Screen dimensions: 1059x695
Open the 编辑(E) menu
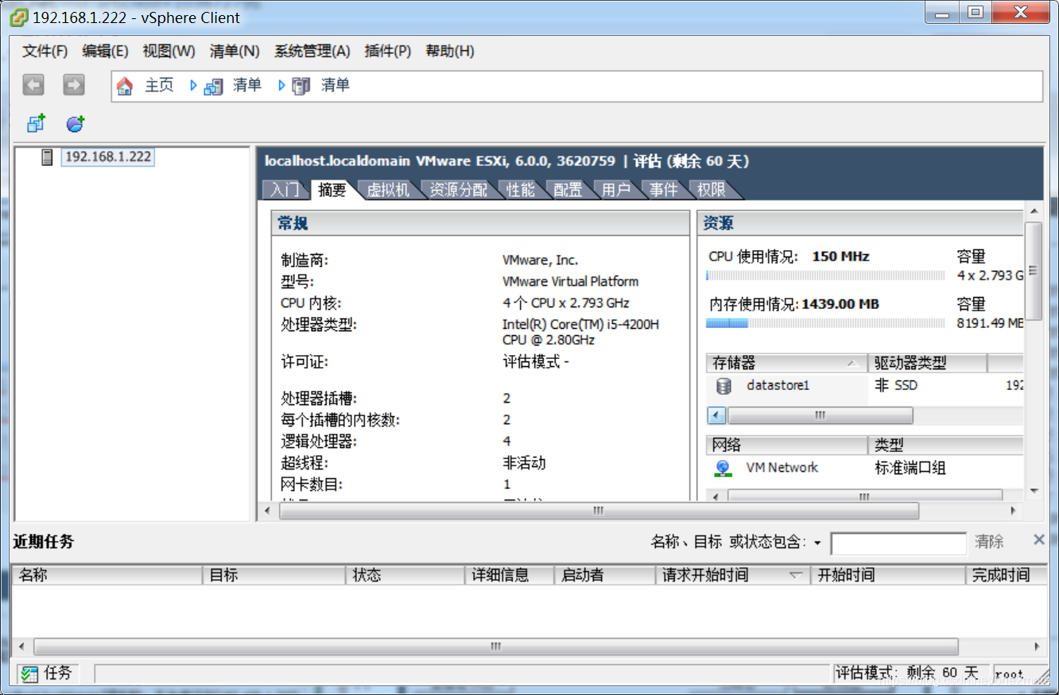(105, 51)
